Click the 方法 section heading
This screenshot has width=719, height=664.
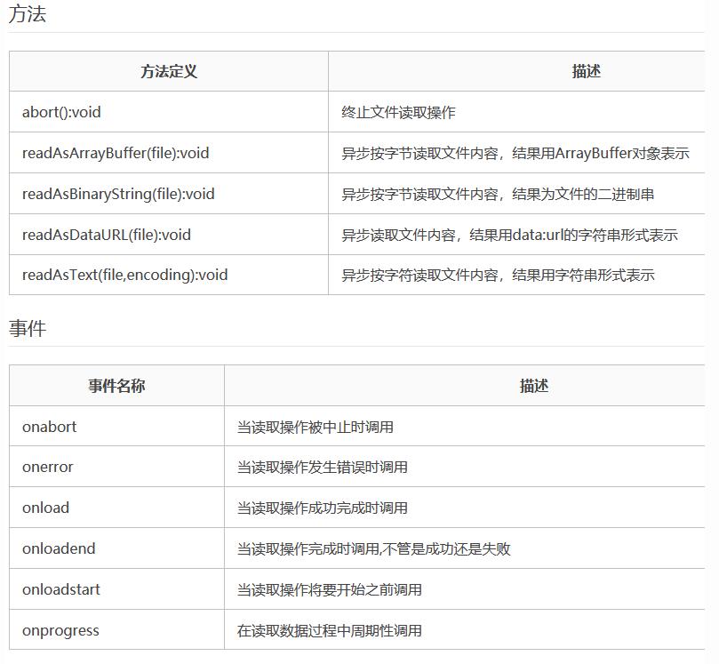point(28,15)
